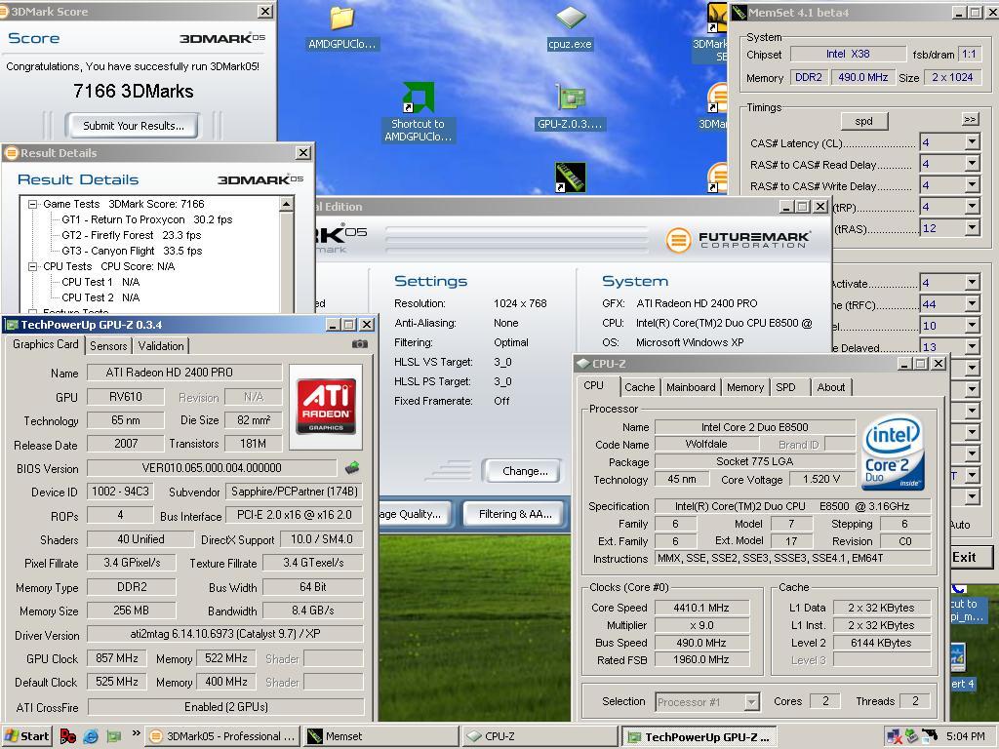Select Graphics Card tab in GPU-Z
Screen dimensions: 999x749
[x=45, y=344]
